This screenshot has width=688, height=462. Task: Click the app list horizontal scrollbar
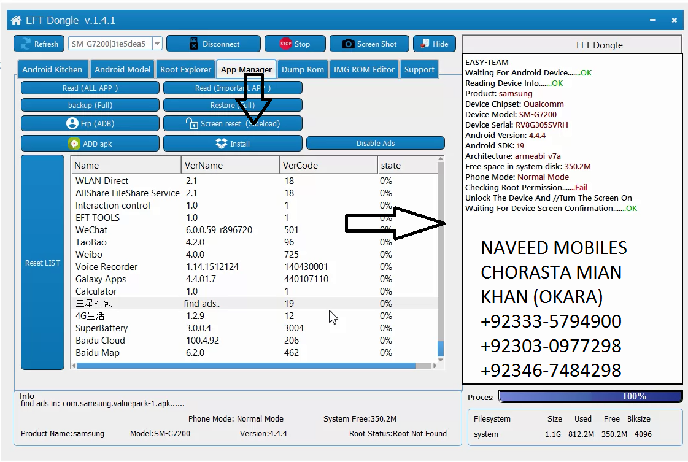coord(246,366)
